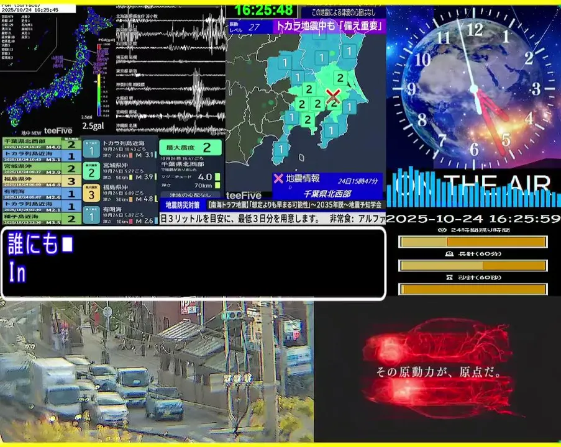The height and width of the screenshot is (447, 561).
Task: Click the green circle marker on Japan PGA map
Action: 81,55
